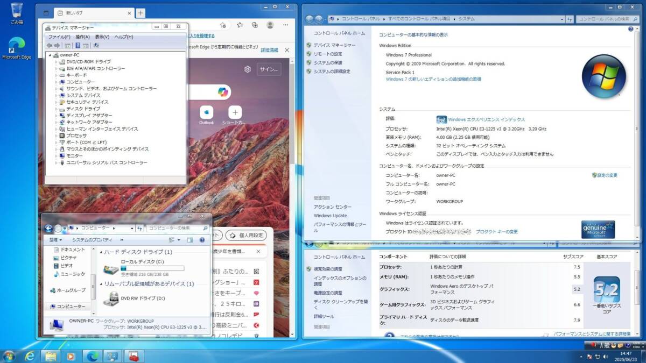This screenshot has width=646, height=363.
Task: Select ホームグループ in Explorer navigation pane
Action: (x=68, y=290)
